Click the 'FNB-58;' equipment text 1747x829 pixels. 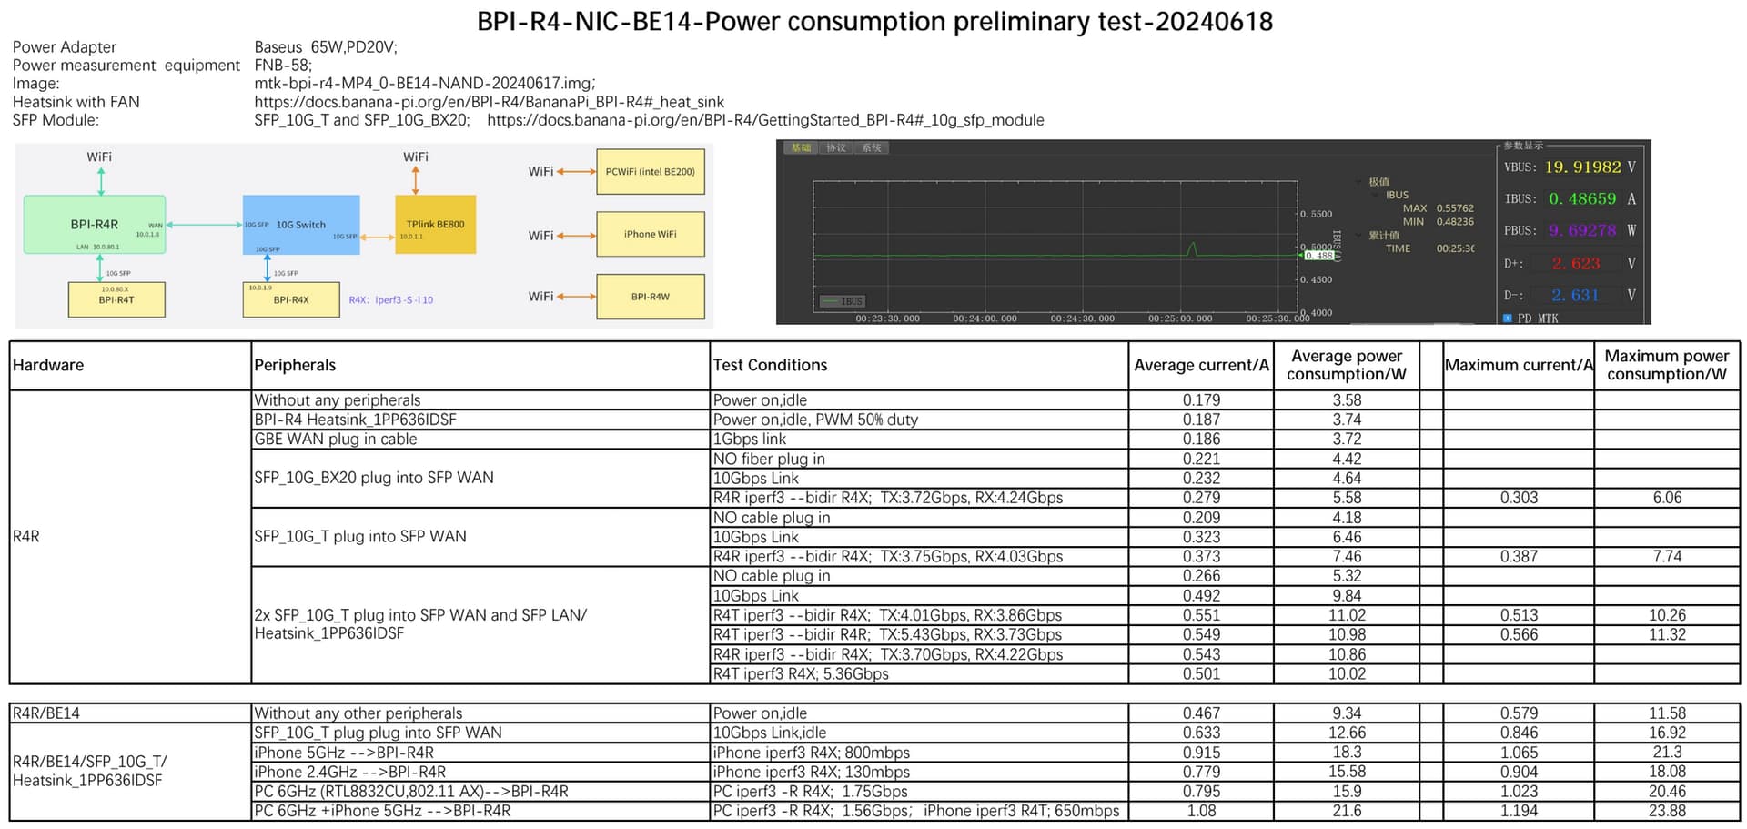click(x=283, y=66)
